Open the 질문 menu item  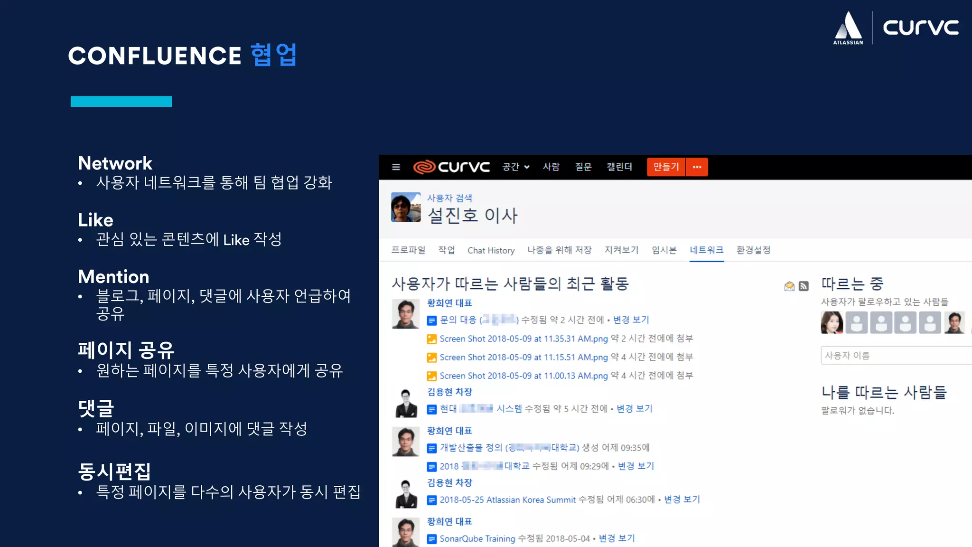(583, 167)
